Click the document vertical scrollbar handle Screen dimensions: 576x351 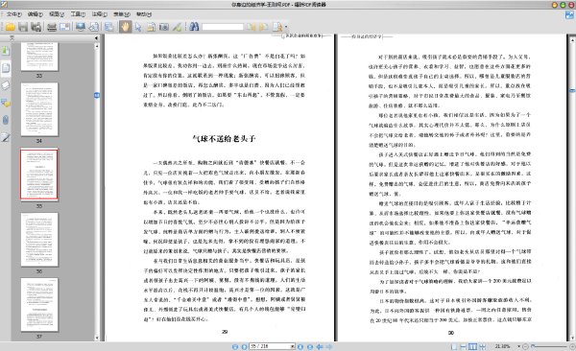[x=572, y=90]
